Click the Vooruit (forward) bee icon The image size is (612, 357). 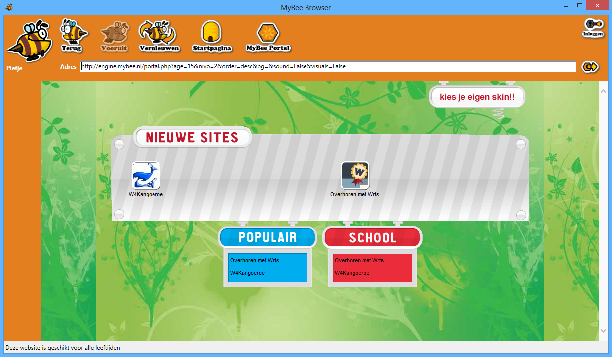click(114, 36)
